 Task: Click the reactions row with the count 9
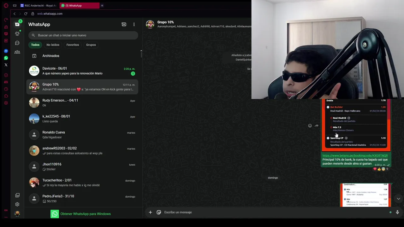(x=380, y=169)
